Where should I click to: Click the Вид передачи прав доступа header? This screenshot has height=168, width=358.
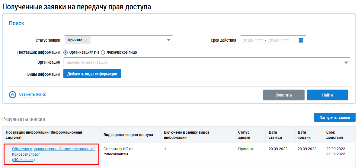coord(128,135)
